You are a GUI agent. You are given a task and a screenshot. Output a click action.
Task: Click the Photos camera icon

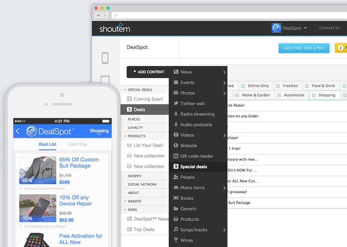click(176, 93)
